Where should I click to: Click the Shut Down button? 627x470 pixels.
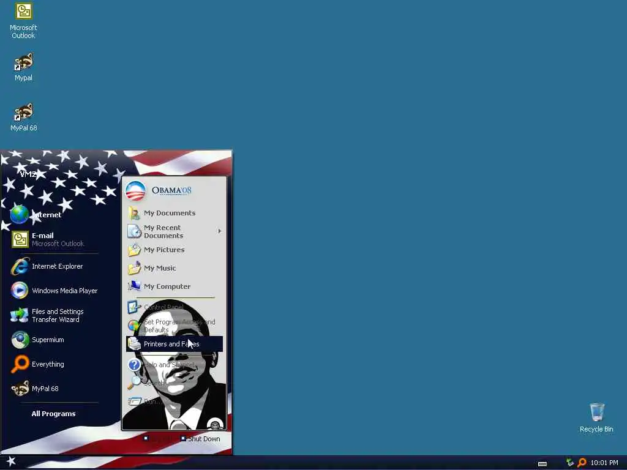pos(200,439)
